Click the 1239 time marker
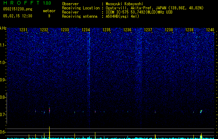This screenshot has width=218, height=139. tap(190, 30)
